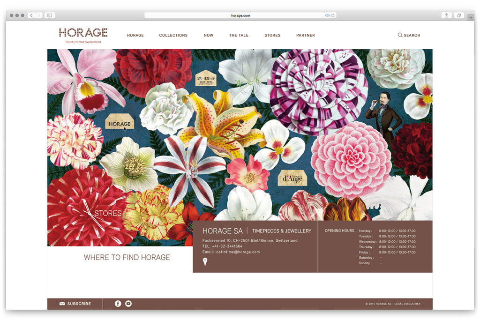Screen dimensions: 480x320
Task: Click the OPENING HOURS label
Action: click(339, 231)
